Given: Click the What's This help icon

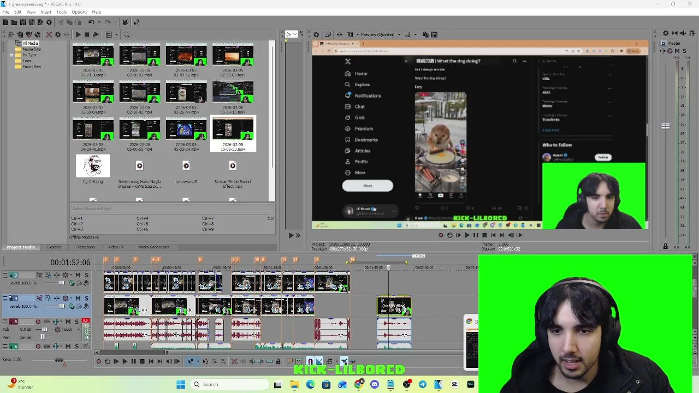Looking at the screenshot, I should tap(137, 22).
